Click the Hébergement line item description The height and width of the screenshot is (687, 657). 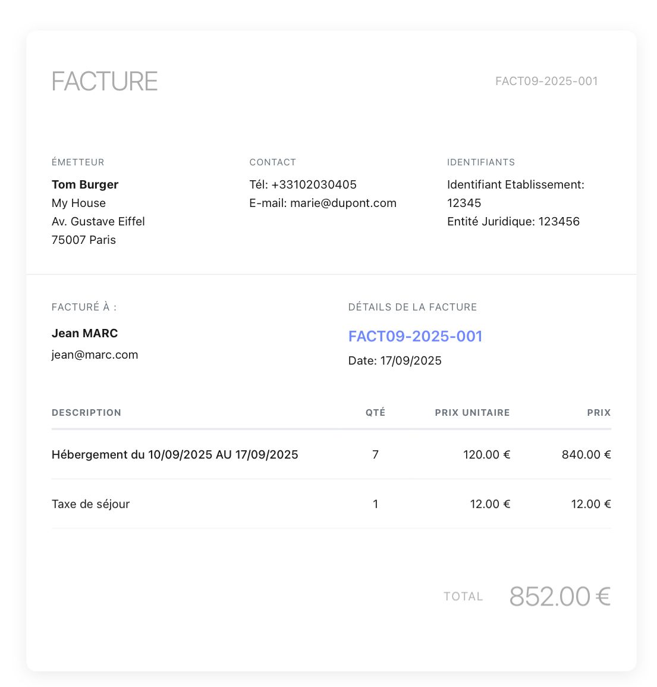175,454
